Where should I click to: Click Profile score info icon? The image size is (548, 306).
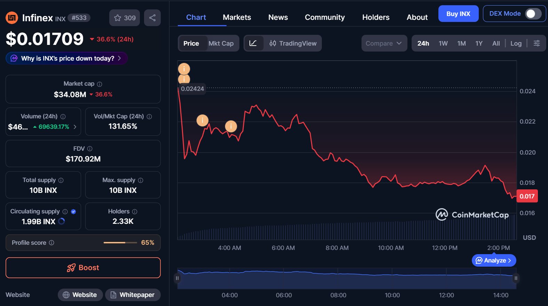click(51, 243)
